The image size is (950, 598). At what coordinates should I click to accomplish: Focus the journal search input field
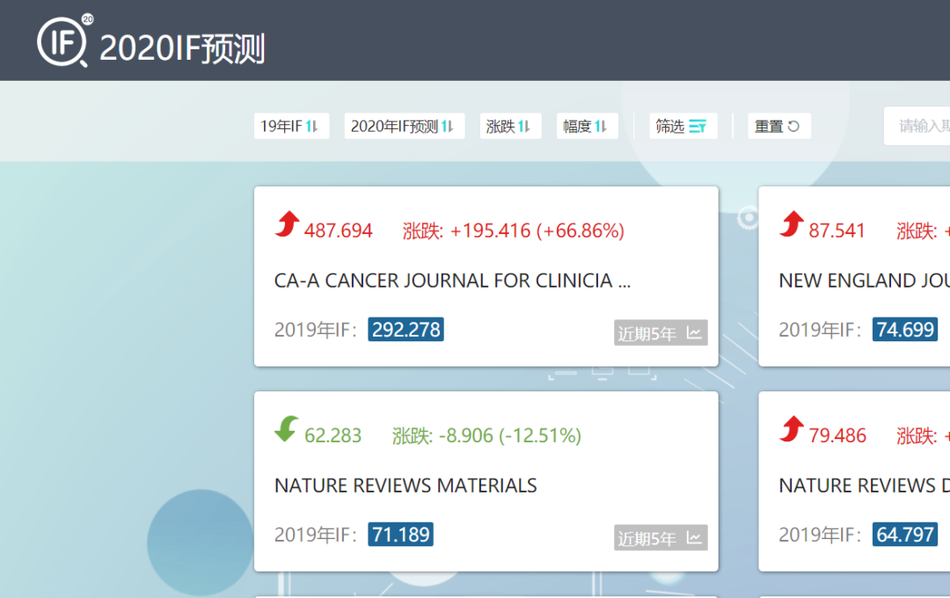pos(917,126)
